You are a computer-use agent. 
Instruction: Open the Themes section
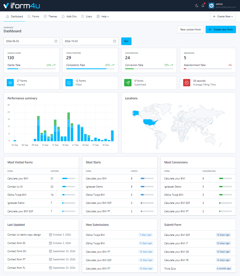click(50, 16)
